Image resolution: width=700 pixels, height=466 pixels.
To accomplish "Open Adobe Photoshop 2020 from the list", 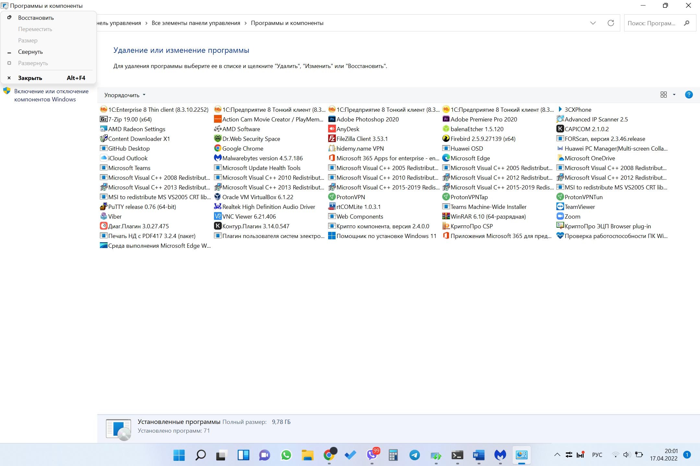I will tap(367, 119).
